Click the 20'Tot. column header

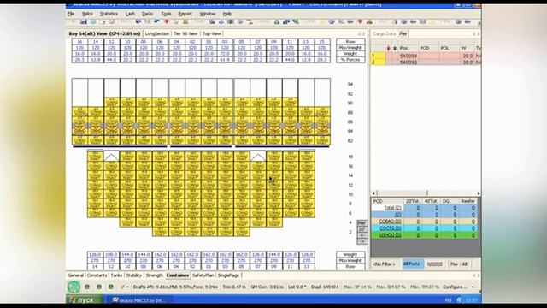click(413, 201)
